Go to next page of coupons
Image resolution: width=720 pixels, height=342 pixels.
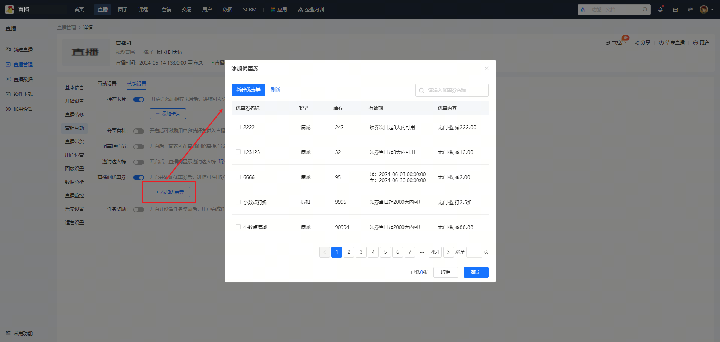[x=449, y=252]
